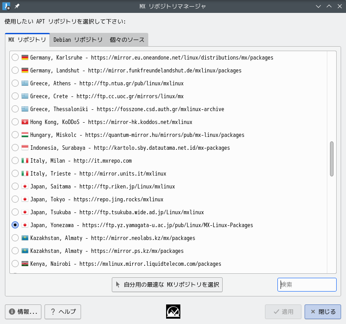This screenshot has width=346, height=324.
Task: Choose Italy, Milan radio button
Action: tap(15, 160)
